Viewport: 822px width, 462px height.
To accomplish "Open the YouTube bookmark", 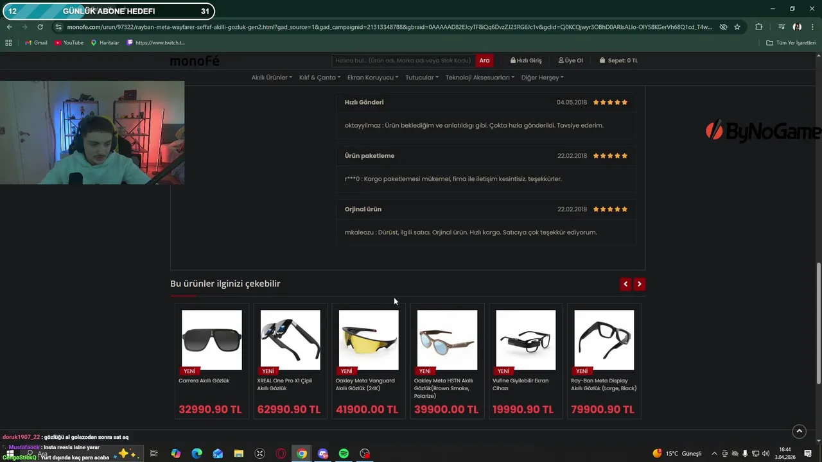I will pyautogui.click(x=69, y=42).
